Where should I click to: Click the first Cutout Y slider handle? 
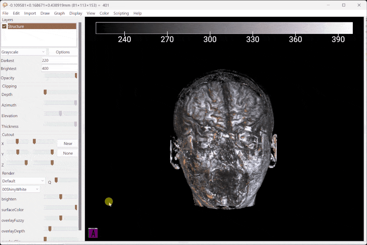18,152
